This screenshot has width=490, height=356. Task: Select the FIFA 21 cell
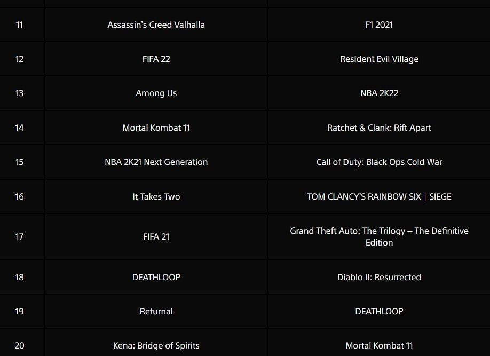(156, 236)
